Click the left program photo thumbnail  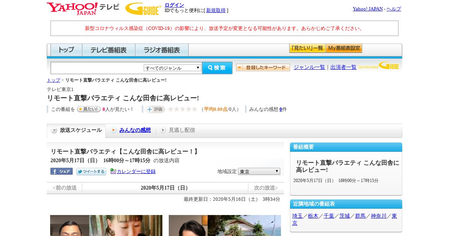(106, 226)
